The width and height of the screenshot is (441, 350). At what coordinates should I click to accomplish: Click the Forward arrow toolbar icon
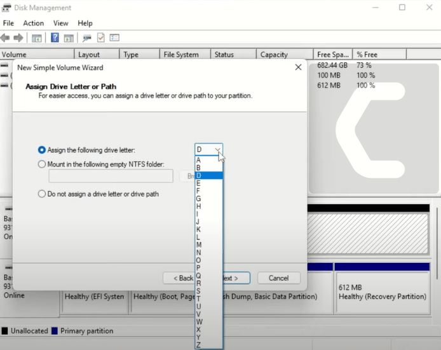[x=18, y=38]
